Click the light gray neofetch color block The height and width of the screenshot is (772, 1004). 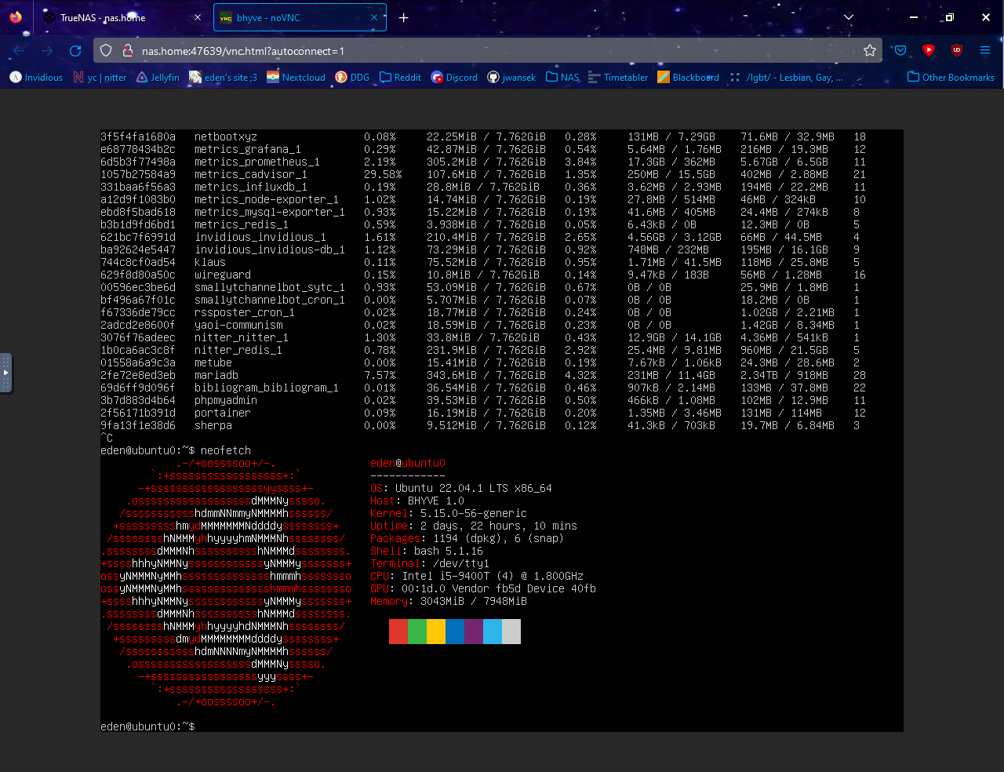pyautogui.click(x=511, y=632)
